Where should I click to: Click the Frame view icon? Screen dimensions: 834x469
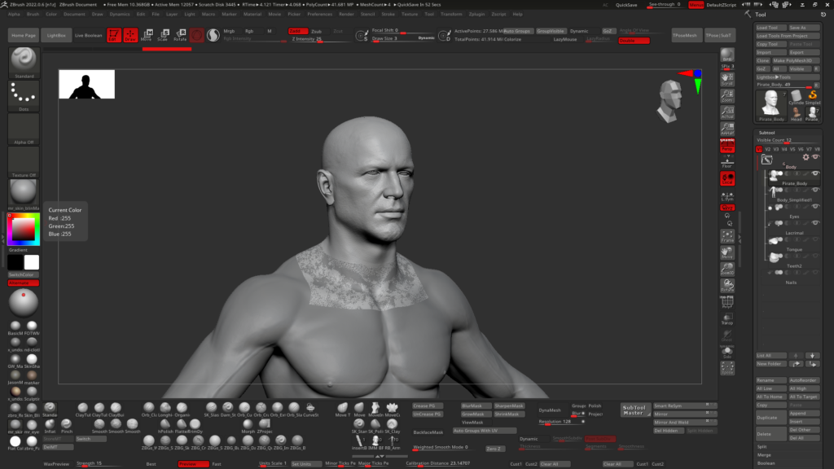[x=727, y=236]
